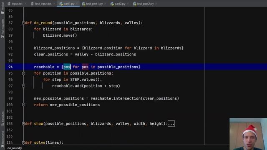267x150 pixels.
Task: Close the test_part2.py tab
Action: point(156,4)
